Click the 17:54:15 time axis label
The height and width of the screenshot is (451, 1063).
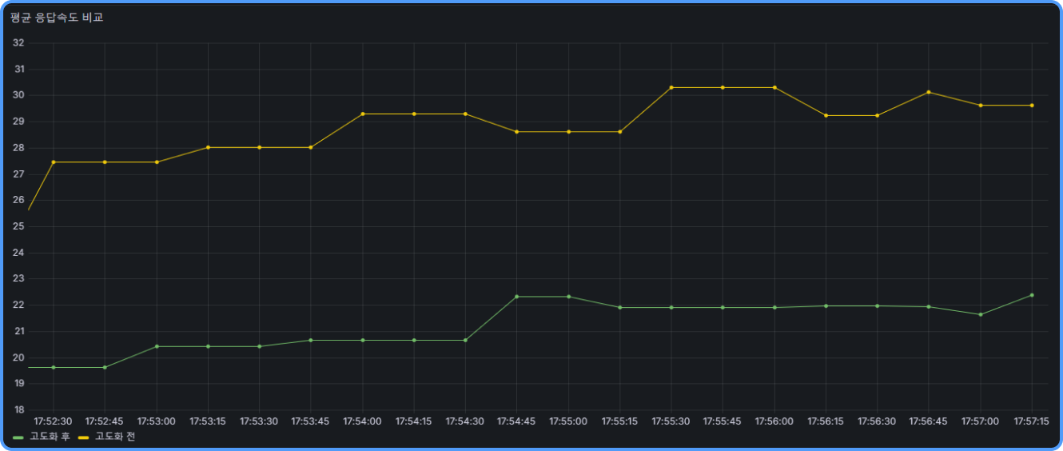coord(414,421)
